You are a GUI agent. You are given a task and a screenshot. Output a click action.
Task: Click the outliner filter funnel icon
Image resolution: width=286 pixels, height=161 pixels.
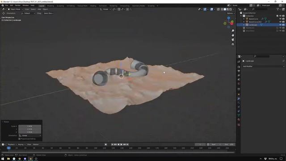click(x=278, y=9)
